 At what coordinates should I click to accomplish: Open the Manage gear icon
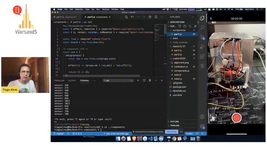[202, 126]
